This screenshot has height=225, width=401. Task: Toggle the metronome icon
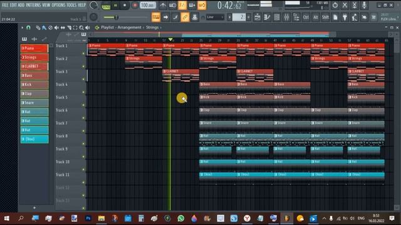[x=163, y=5]
